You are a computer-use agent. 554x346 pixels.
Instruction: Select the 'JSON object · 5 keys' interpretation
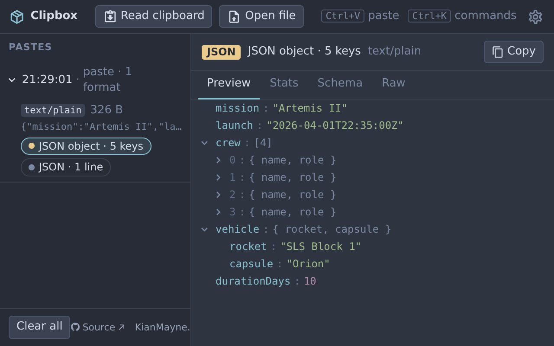(86, 146)
